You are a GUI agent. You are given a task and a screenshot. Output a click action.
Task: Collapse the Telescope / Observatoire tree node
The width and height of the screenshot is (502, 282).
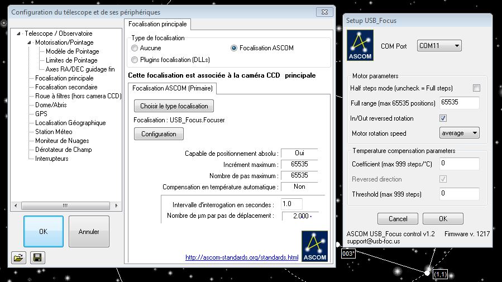19,34
